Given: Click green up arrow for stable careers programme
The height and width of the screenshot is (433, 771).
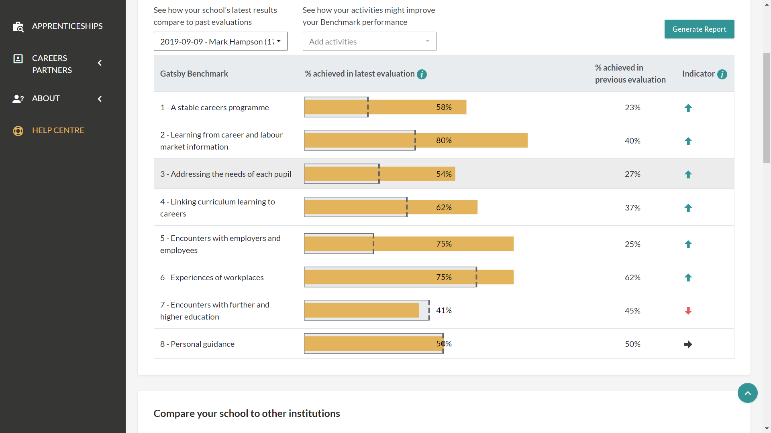Looking at the screenshot, I should [x=688, y=108].
